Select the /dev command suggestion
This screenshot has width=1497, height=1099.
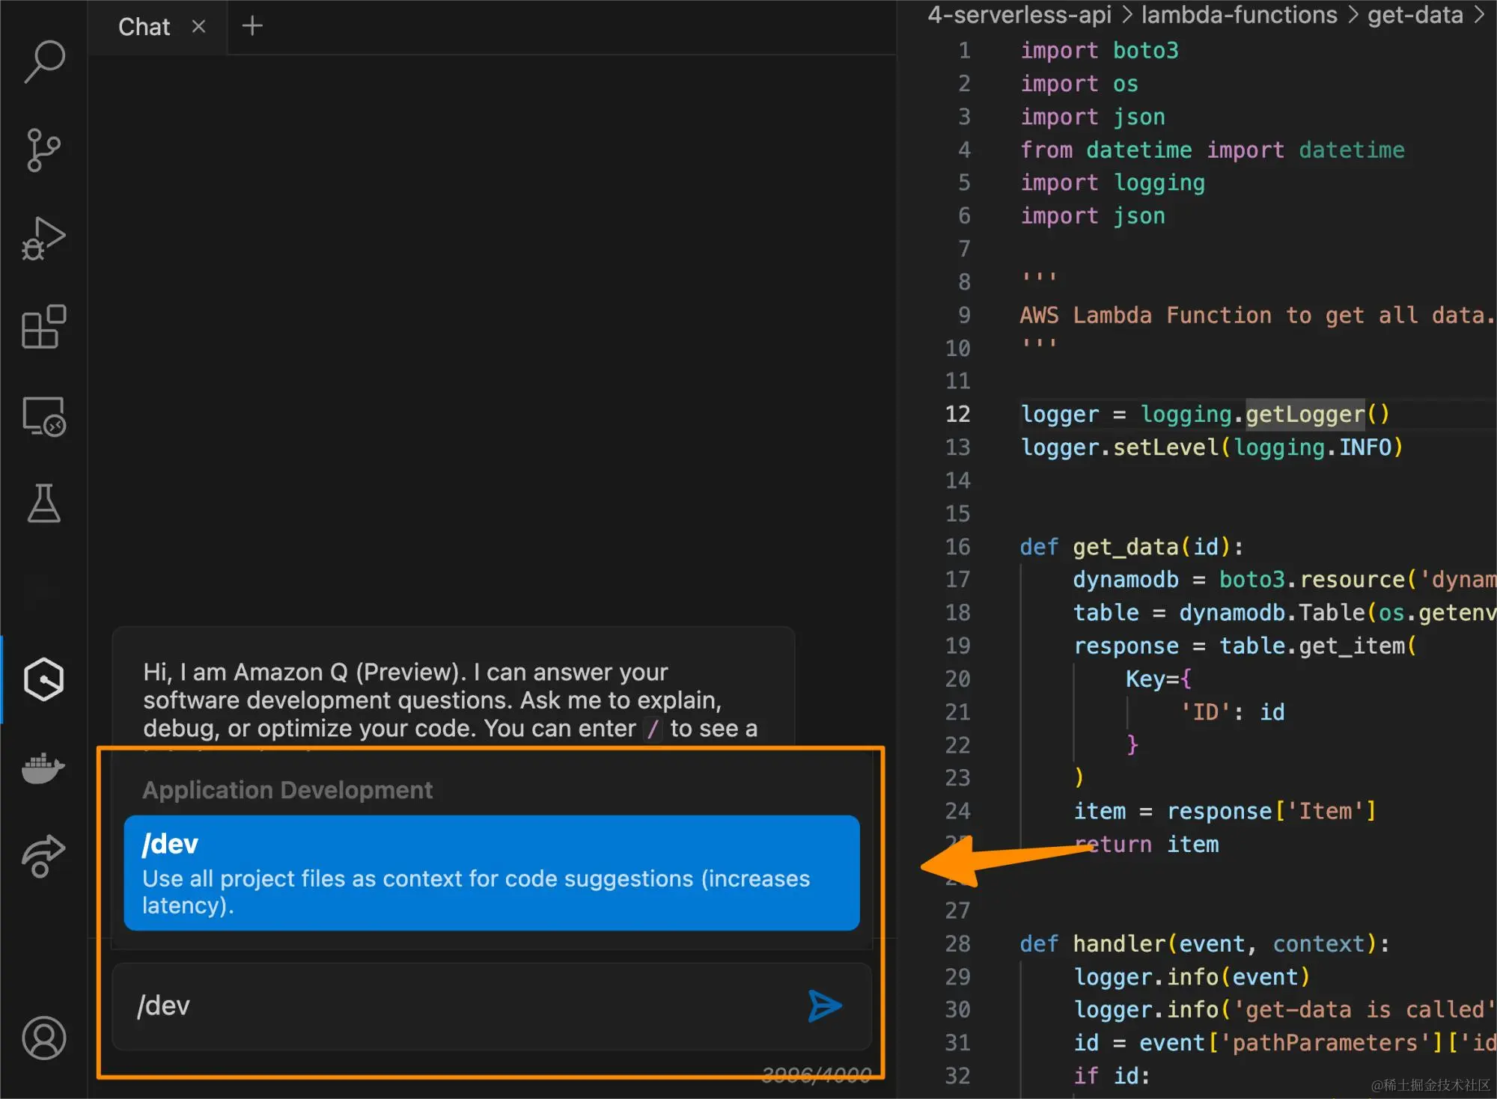492,873
